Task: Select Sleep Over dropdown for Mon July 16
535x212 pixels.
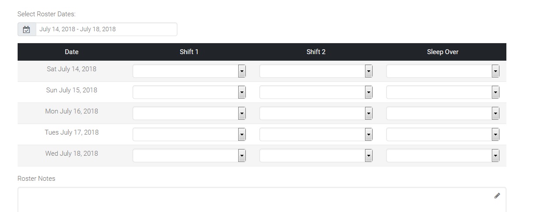Action: tap(443, 113)
